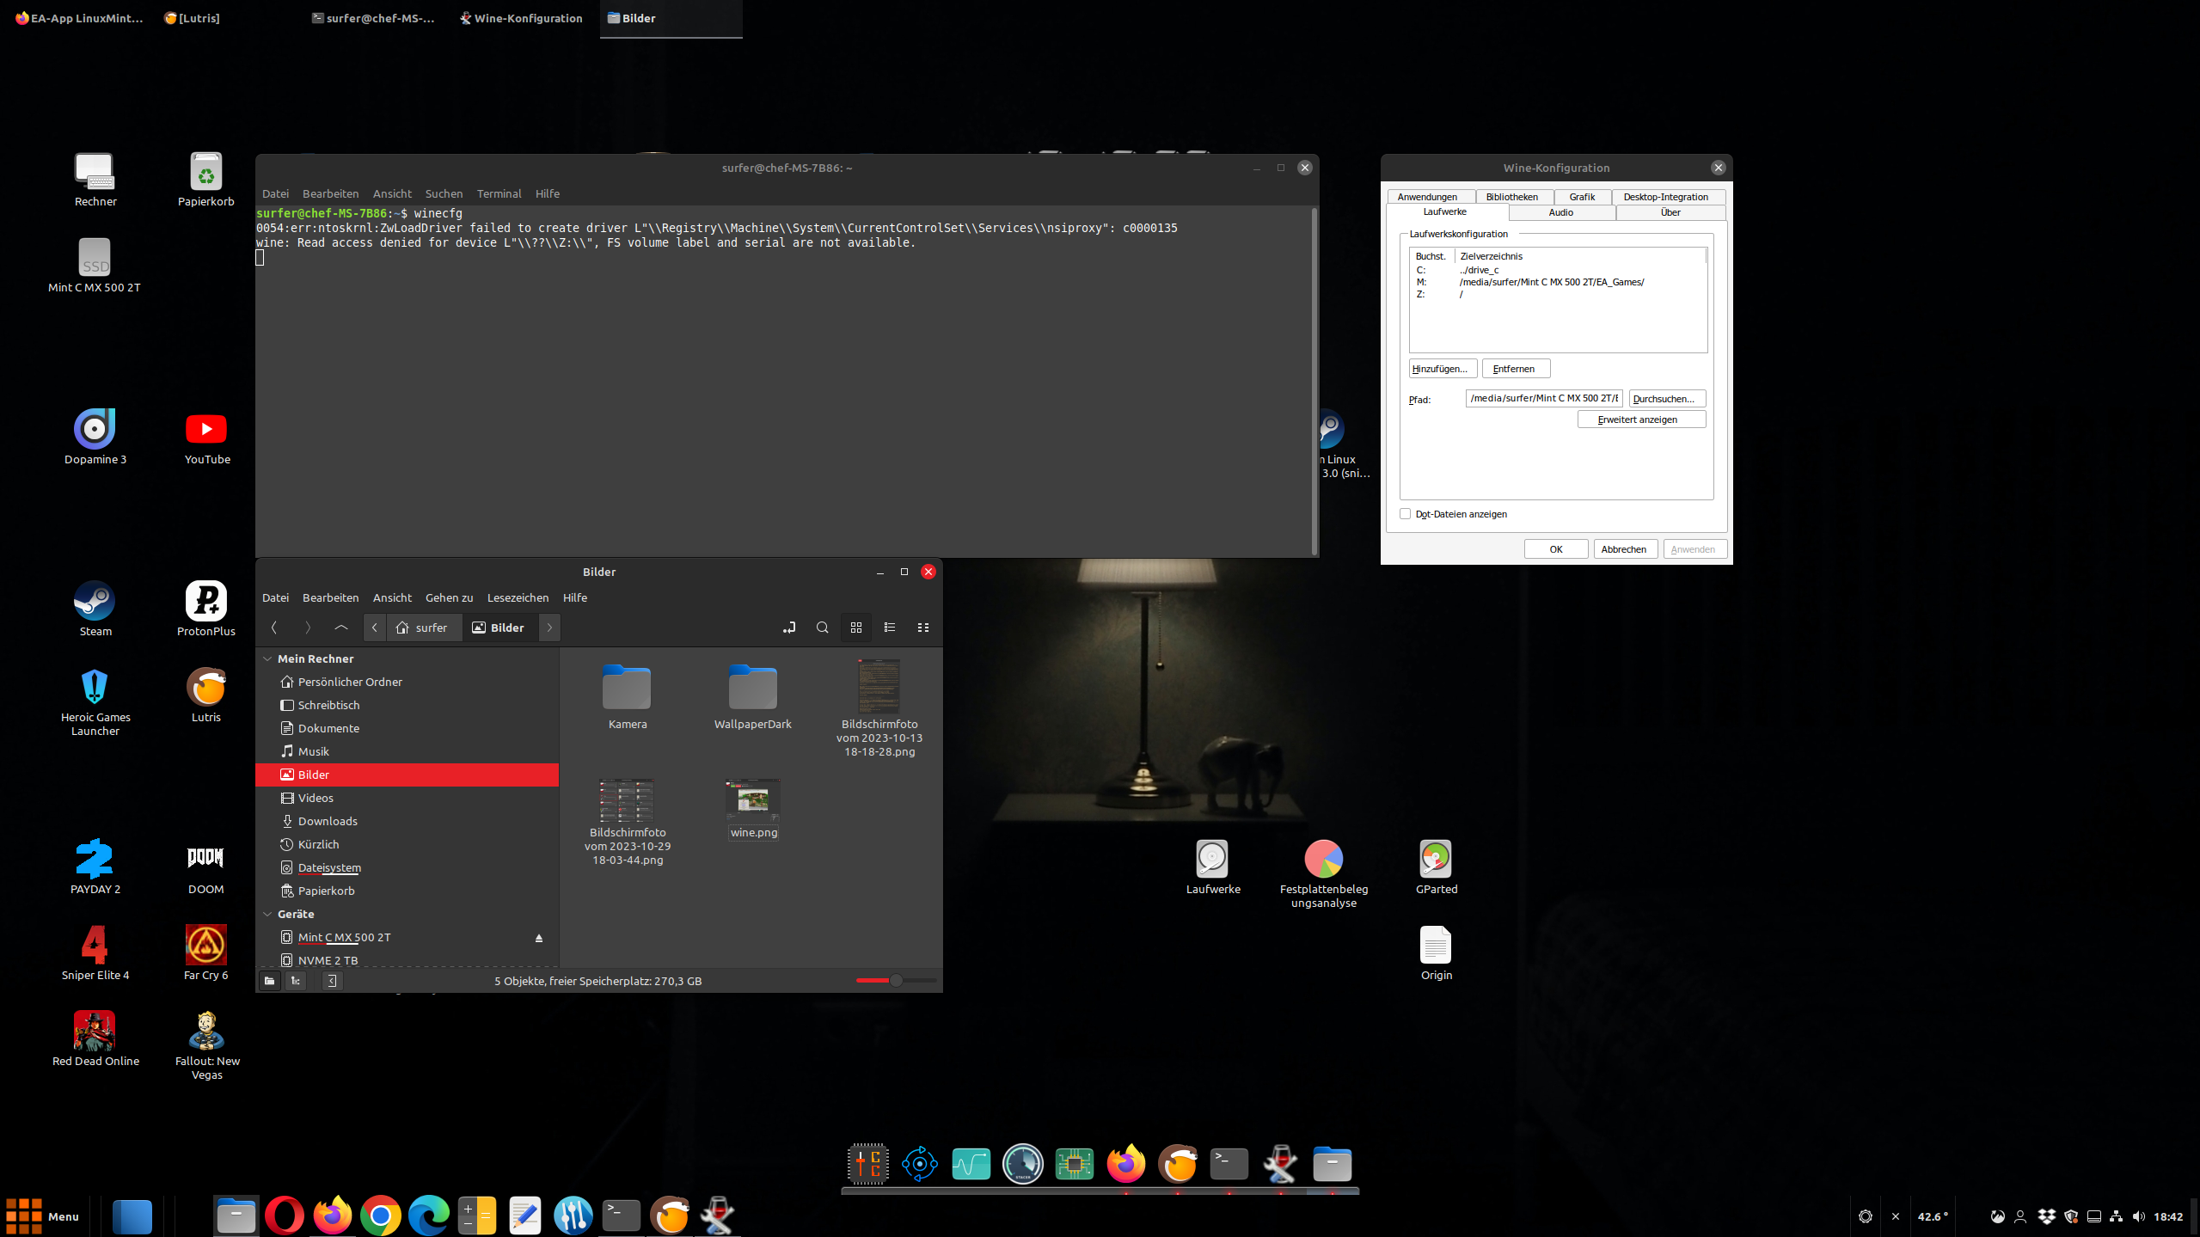The height and width of the screenshot is (1237, 2200).
Task: Click Erweitert anzeigen button
Action: click(x=1640, y=419)
